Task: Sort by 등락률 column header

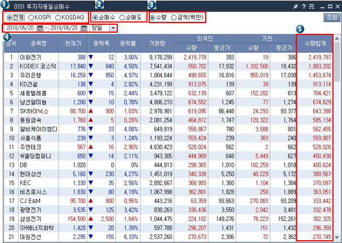Action: [128, 43]
